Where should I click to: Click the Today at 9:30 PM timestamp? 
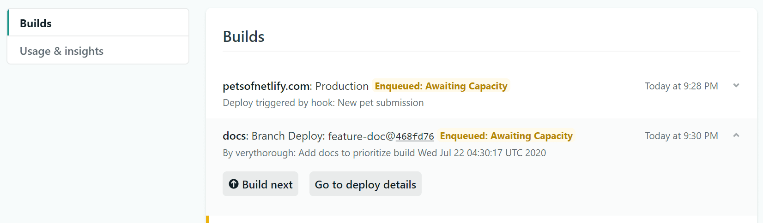(681, 136)
